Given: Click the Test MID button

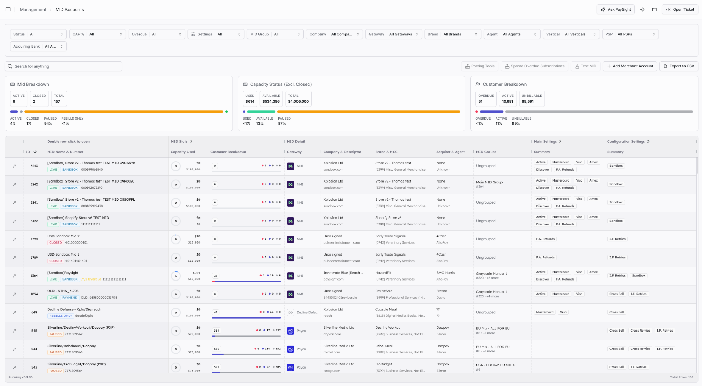Looking at the screenshot, I should pyautogui.click(x=585, y=66).
